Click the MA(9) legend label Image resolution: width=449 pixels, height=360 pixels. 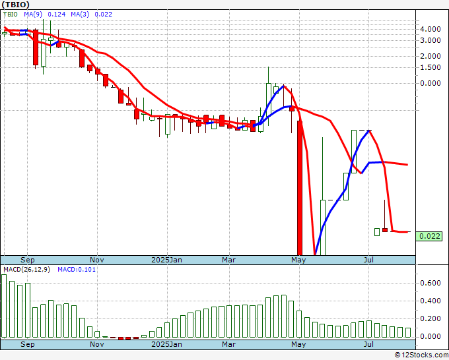tap(33, 14)
